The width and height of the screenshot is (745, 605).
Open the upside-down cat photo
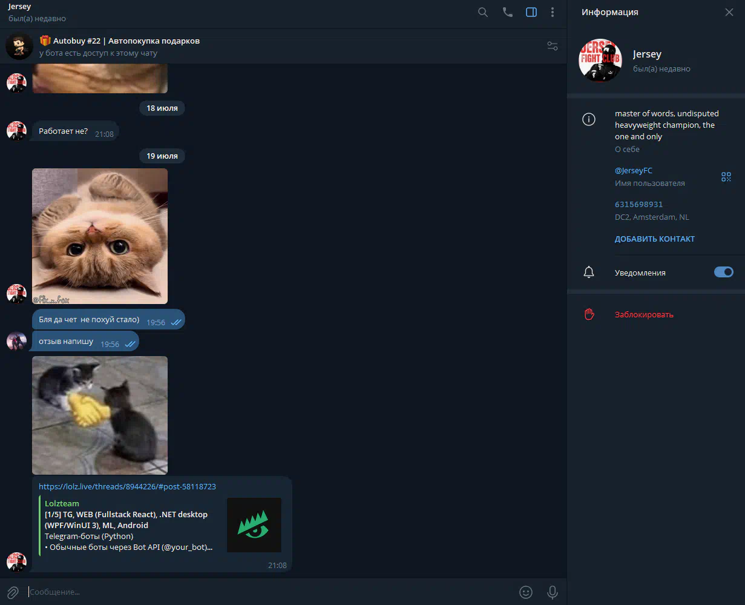point(100,236)
